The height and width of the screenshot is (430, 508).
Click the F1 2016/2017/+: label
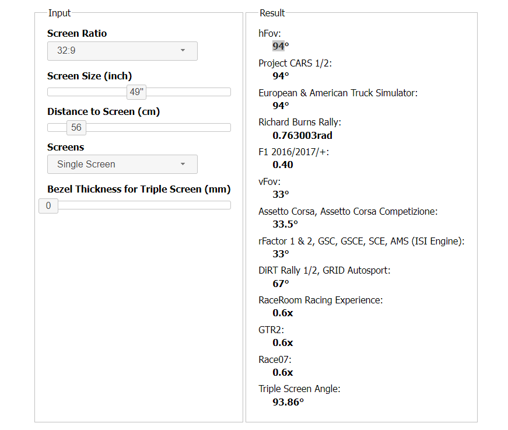[294, 152]
